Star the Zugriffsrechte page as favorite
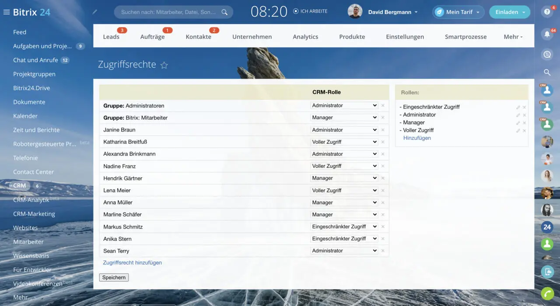 (x=164, y=65)
